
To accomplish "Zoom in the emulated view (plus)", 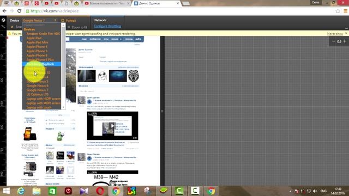I will [345, 41].
